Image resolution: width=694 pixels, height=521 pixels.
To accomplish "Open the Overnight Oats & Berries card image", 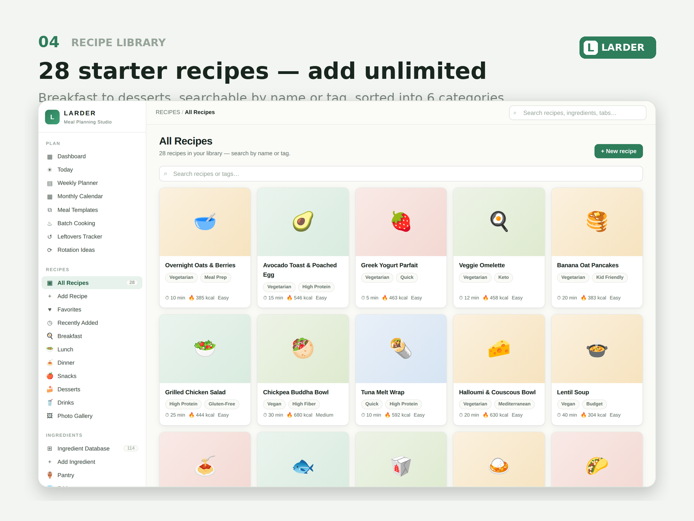I will pyautogui.click(x=205, y=222).
